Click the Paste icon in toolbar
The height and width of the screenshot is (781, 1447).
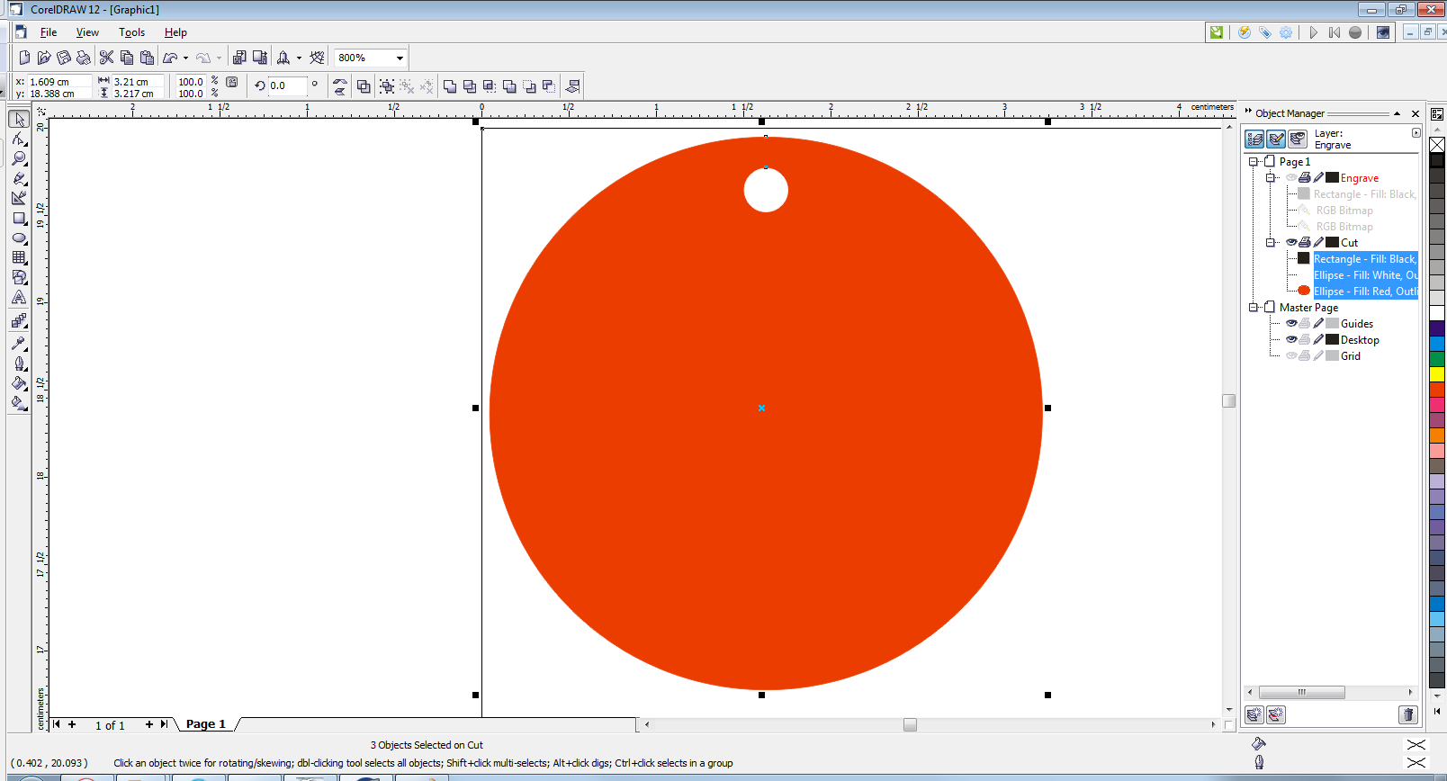(x=147, y=58)
